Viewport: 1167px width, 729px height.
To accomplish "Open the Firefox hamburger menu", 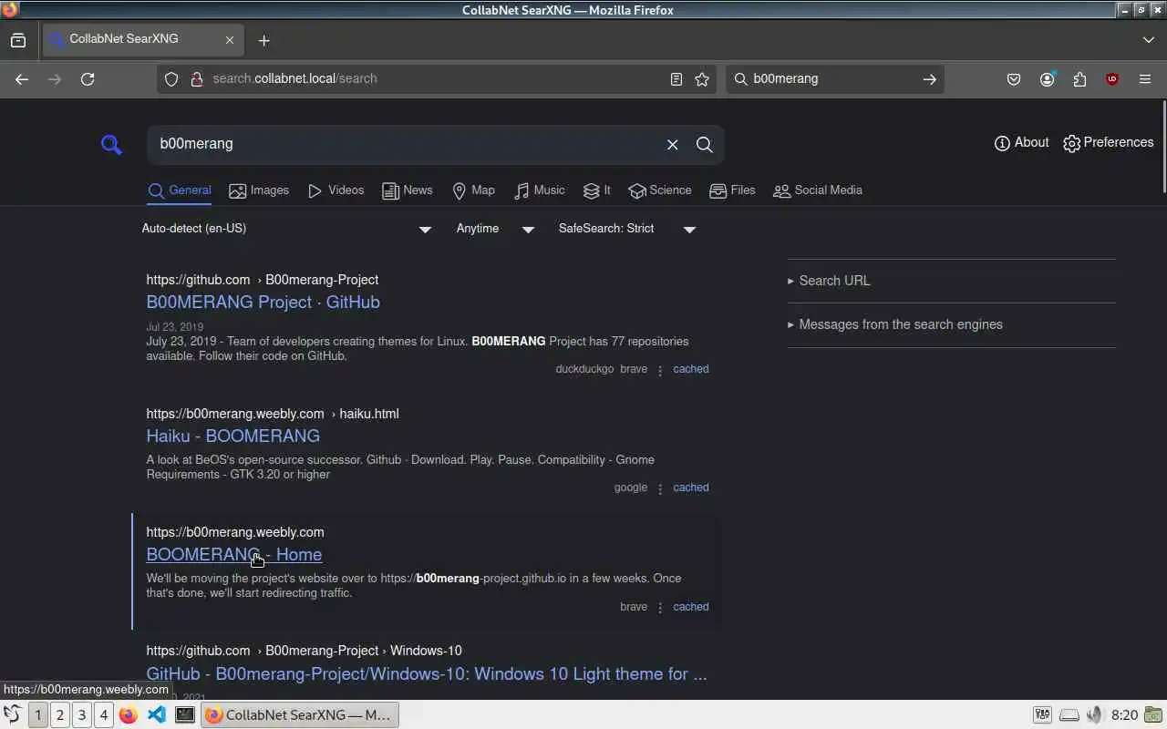I will click(x=1145, y=79).
